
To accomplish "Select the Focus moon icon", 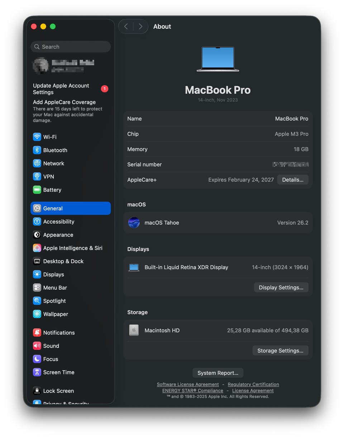I will coord(37,359).
